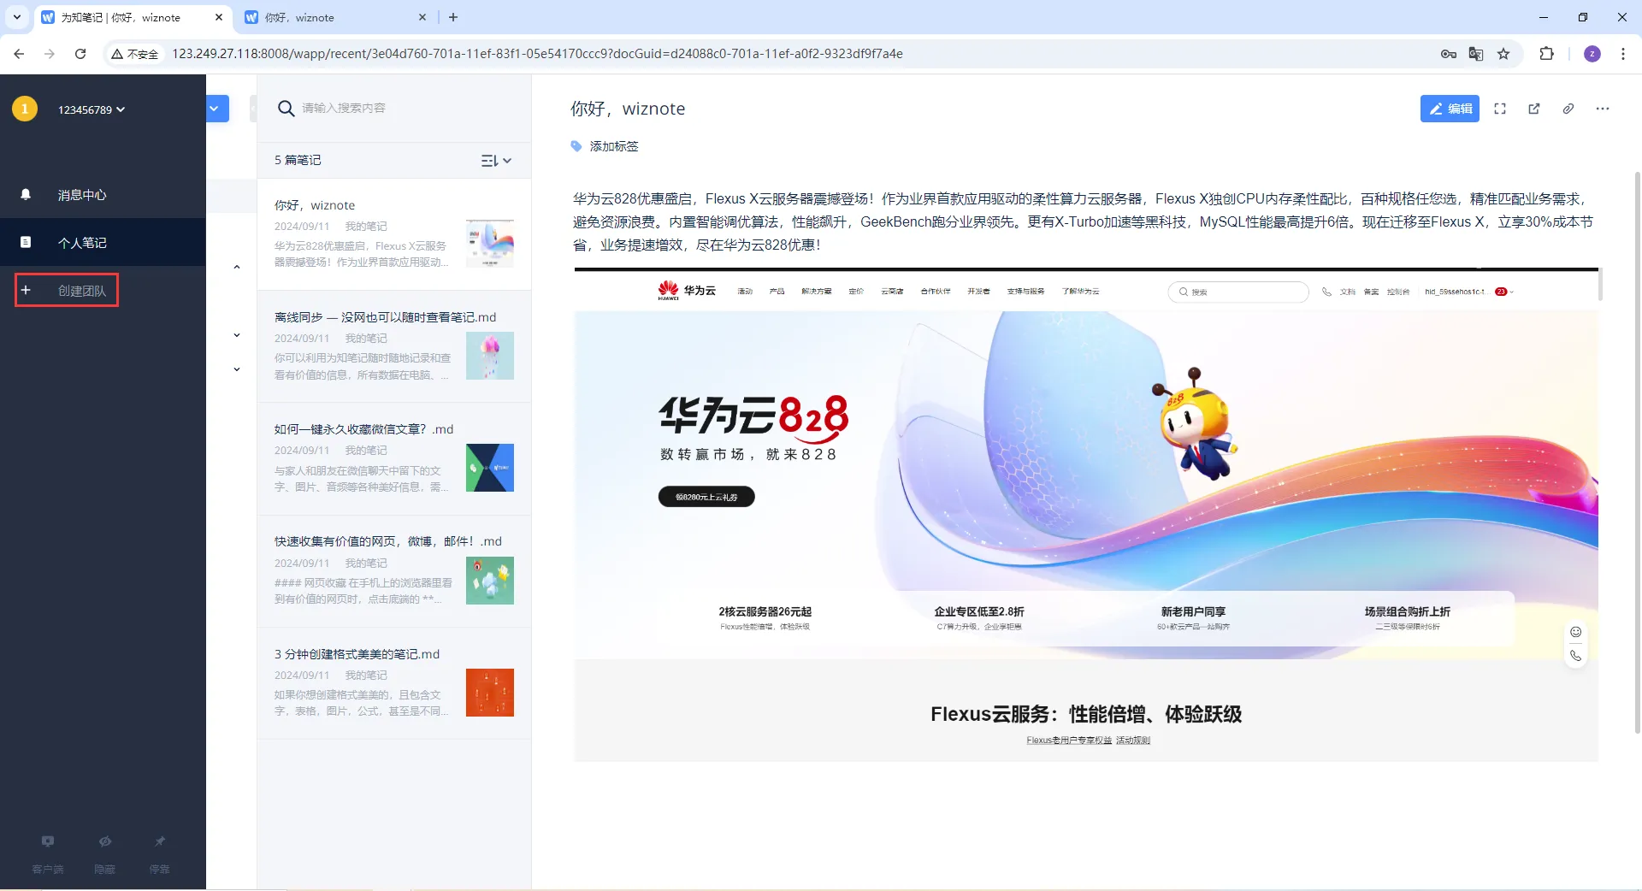This screenshot has height=891, width=1642.
Task: Click the 编辑 edit button
Action: coord(1450,109)
